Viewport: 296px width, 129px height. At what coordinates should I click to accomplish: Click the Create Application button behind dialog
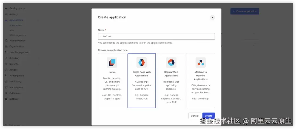click(245, 11)
